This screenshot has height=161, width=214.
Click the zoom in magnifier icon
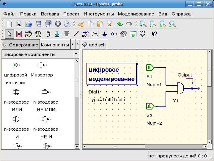163,24
